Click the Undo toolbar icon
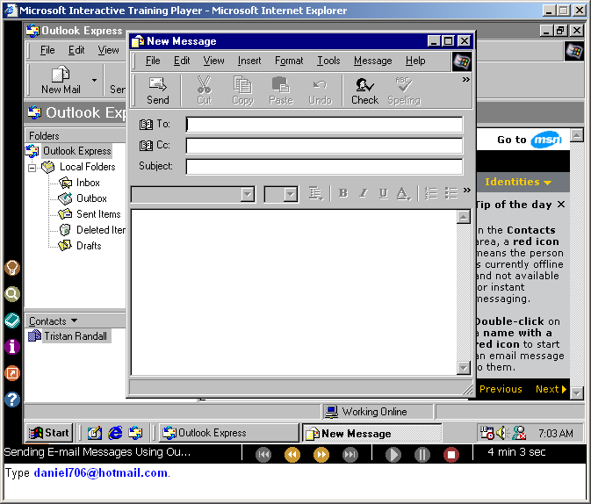The height and width of the screenshot is (504, 591). [x=320, y=90]
